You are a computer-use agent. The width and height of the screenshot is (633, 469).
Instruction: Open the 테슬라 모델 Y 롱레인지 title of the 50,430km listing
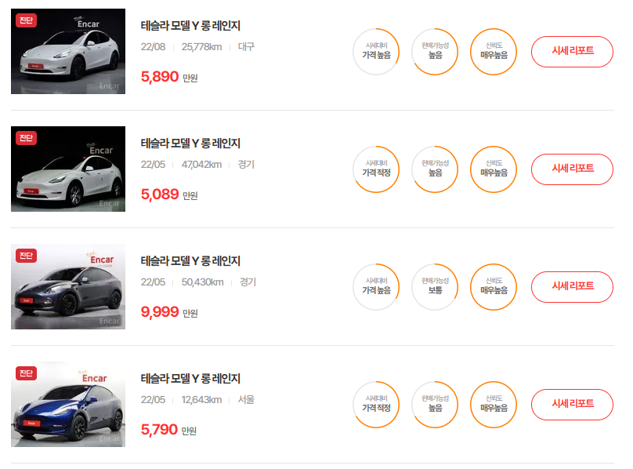[190, 261]
